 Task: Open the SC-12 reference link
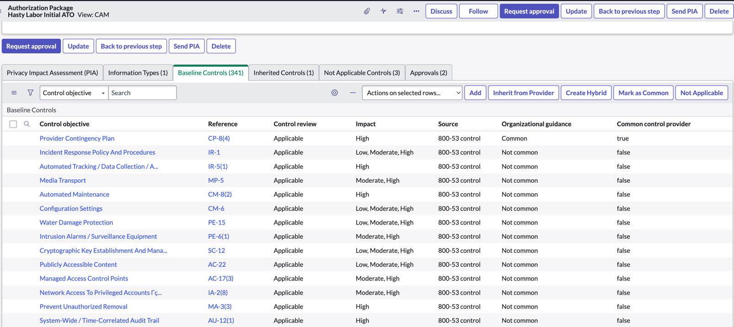[217, 251]
